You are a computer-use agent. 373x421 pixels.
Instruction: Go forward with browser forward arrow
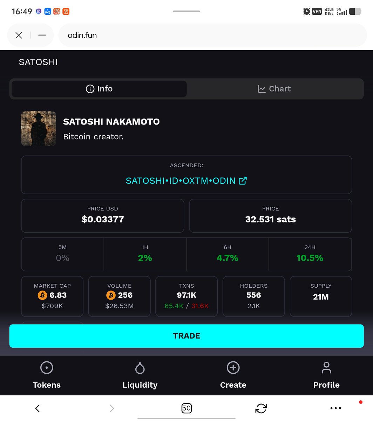point(112,408)
